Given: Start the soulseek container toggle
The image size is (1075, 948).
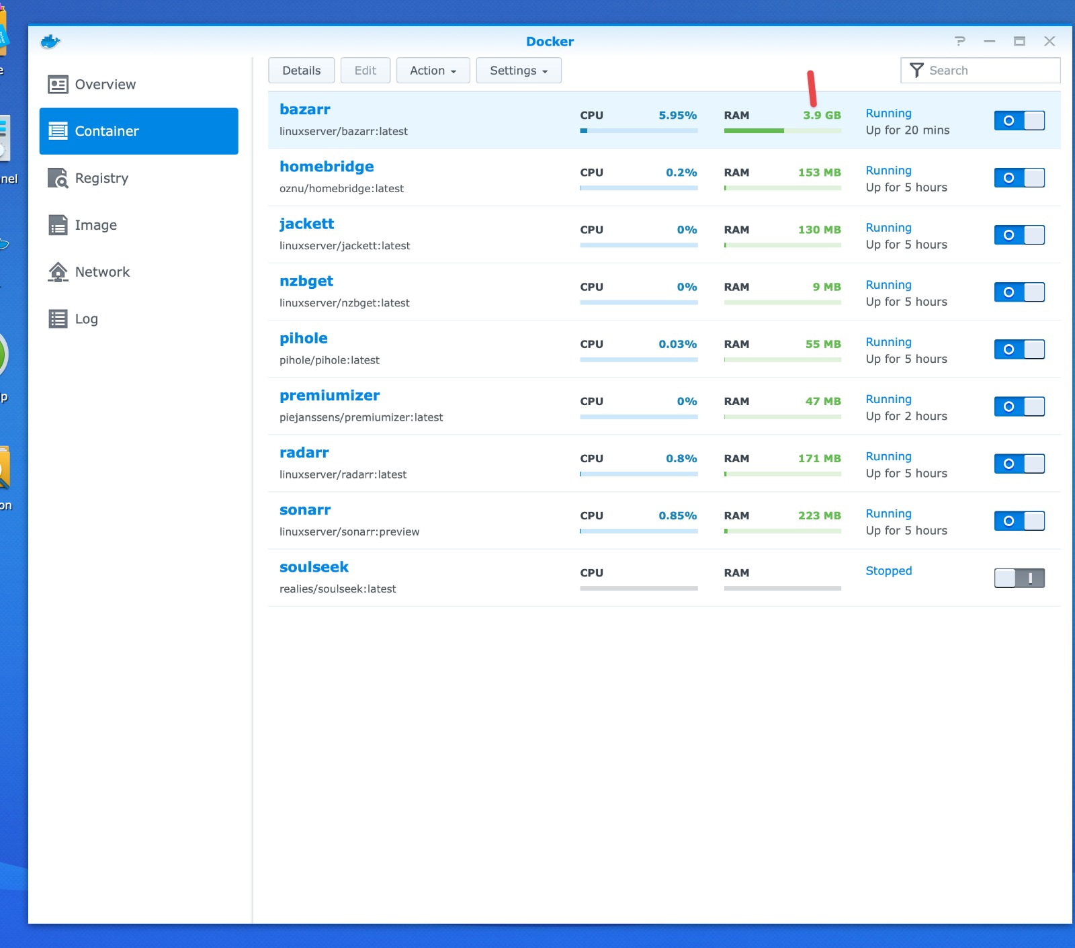Looking at the screenshot, I should click(x=1019, y=578).
